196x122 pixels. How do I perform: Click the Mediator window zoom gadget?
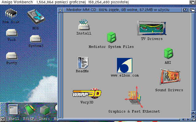(185, 10)
